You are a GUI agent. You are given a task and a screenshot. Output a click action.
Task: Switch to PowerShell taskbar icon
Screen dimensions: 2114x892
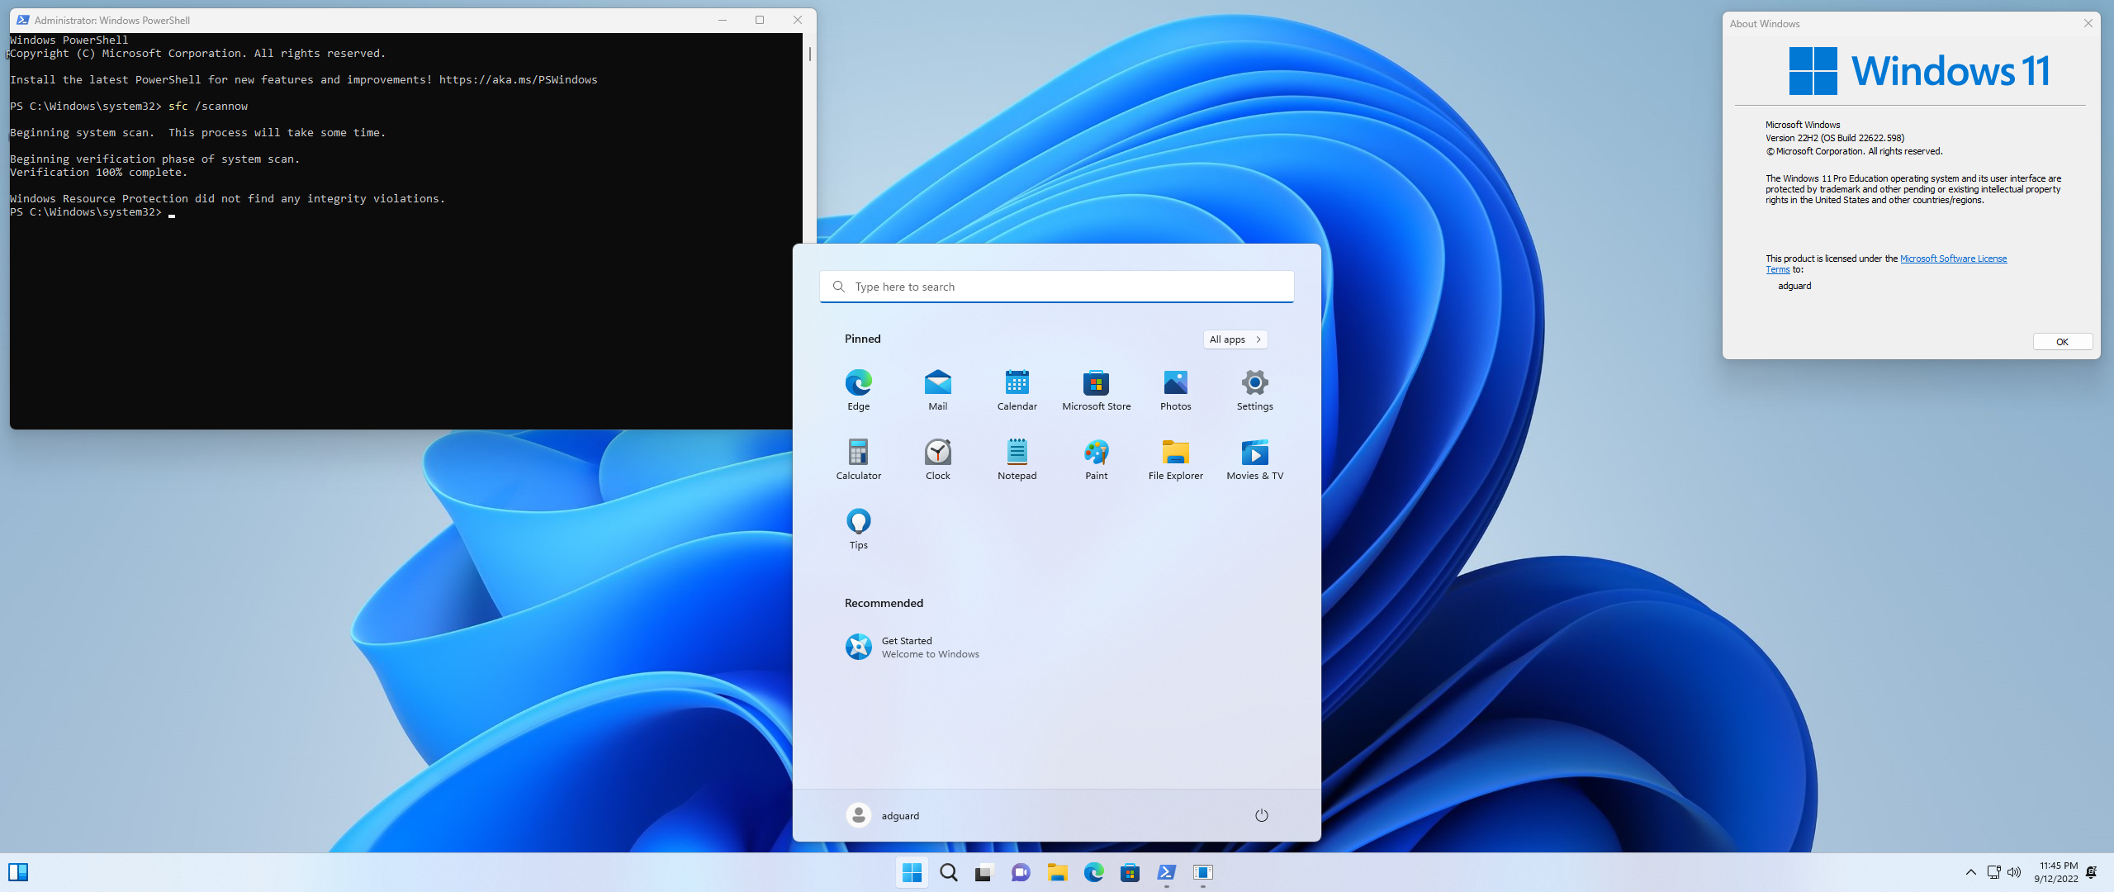point(1166,872)
